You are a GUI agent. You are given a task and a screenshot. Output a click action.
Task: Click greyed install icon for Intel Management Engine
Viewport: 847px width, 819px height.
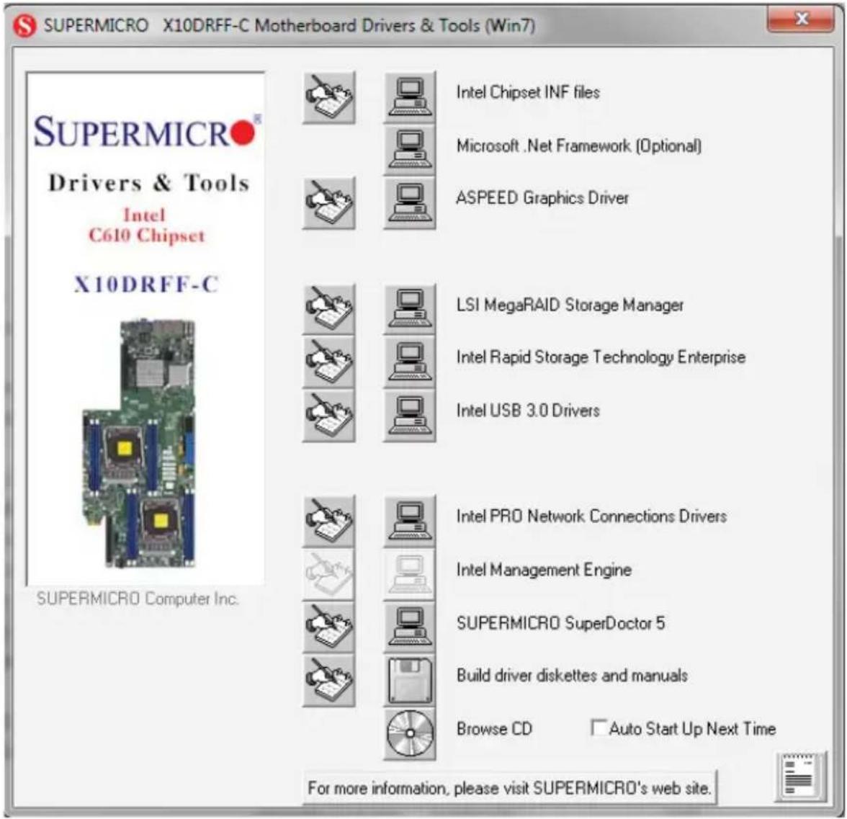(x=410, y=573)
